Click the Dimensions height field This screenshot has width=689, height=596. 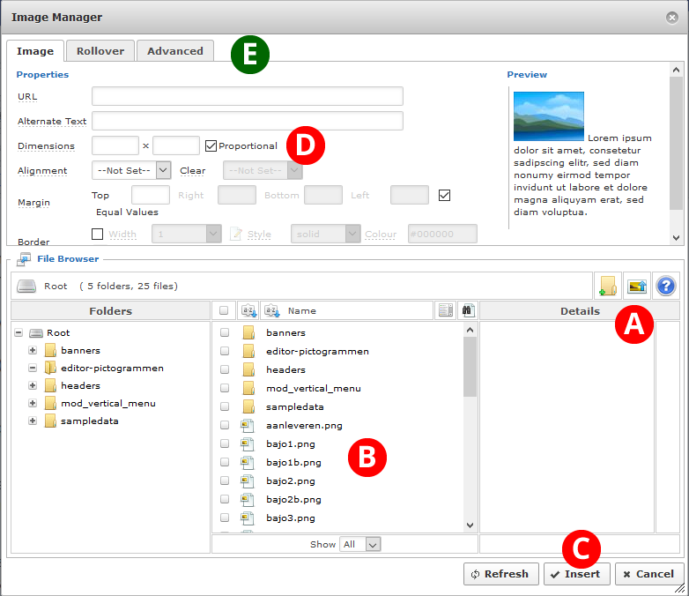(x=176, y=145)
